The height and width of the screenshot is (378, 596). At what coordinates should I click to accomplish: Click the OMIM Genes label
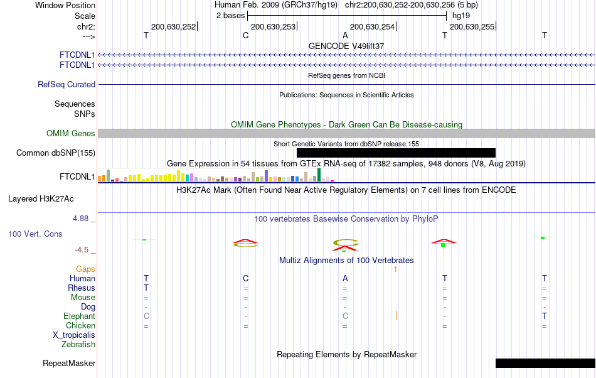click(x=71, y=134)
